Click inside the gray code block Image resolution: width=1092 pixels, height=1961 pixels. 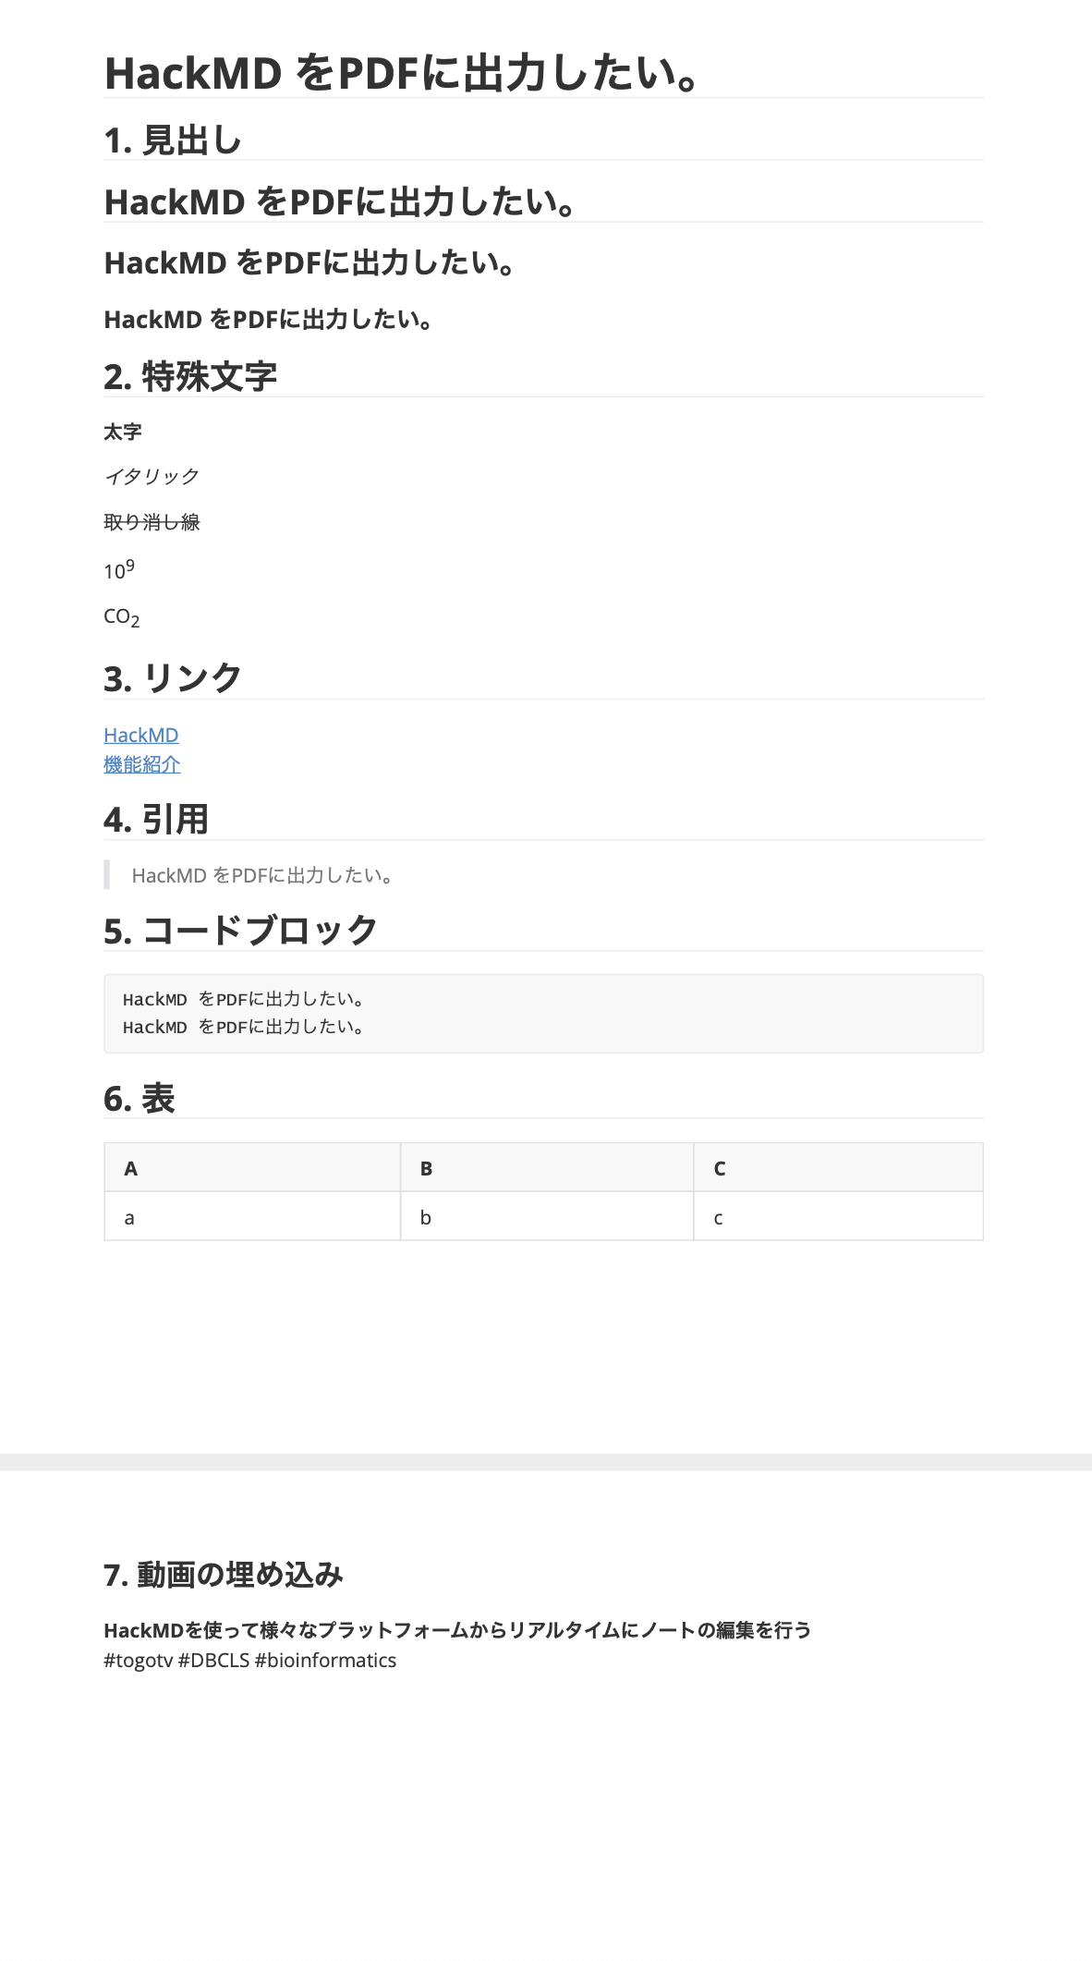point(543,1014)
